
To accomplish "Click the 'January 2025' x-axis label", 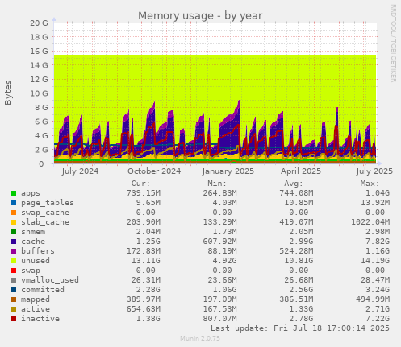I will pyautogui.click(x=228, y=171).
